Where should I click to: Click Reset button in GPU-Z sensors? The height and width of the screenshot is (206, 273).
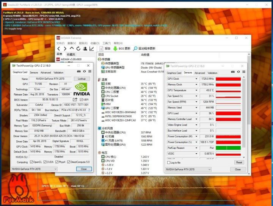(239, 162)
